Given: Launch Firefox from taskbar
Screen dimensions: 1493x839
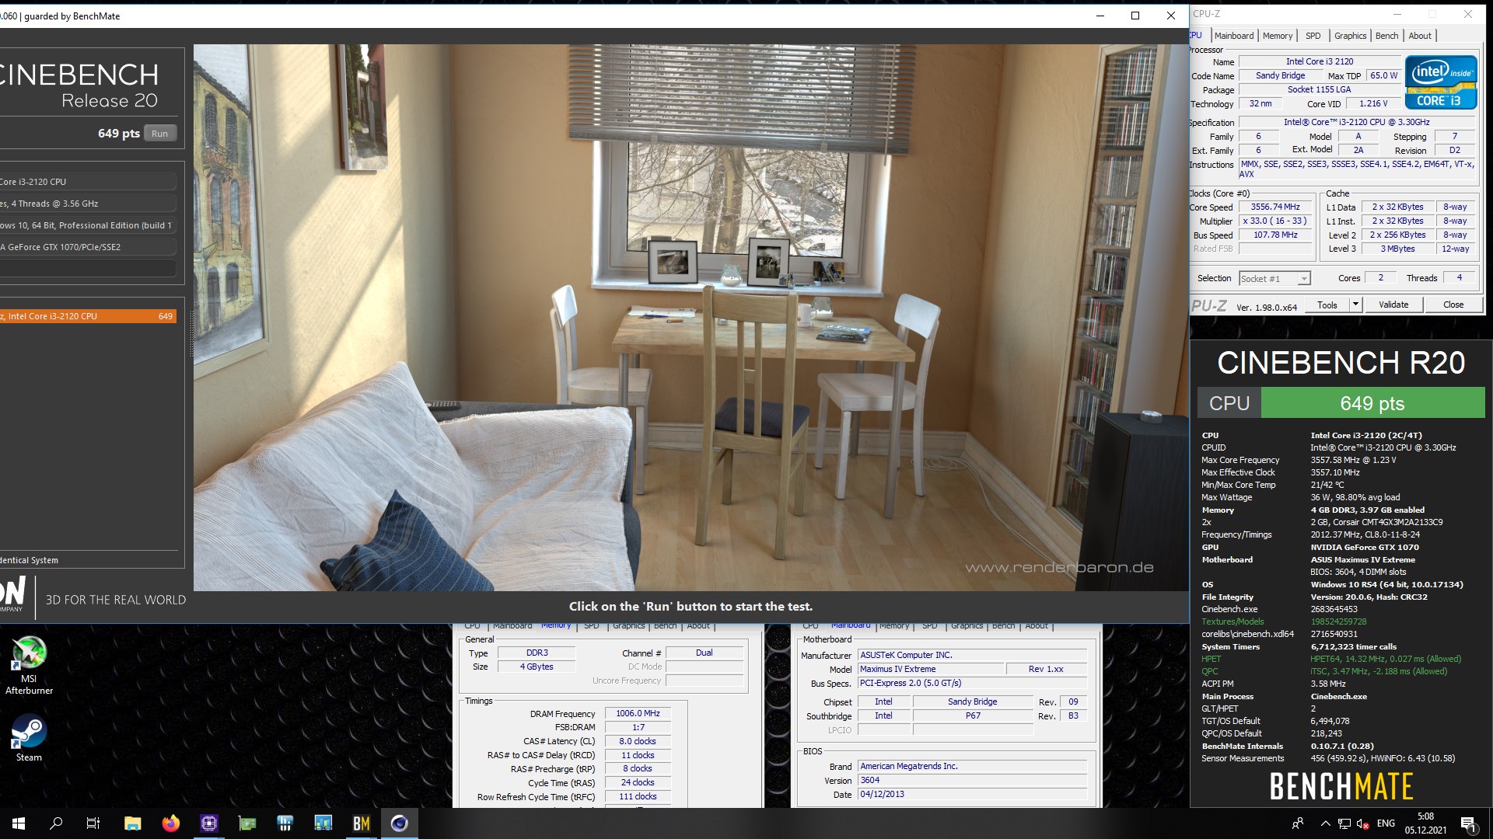Looking at the screenshot, I should 170,823.
